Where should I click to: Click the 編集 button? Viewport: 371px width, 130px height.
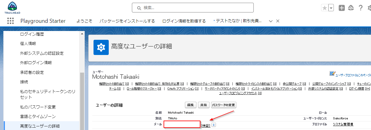191,105
